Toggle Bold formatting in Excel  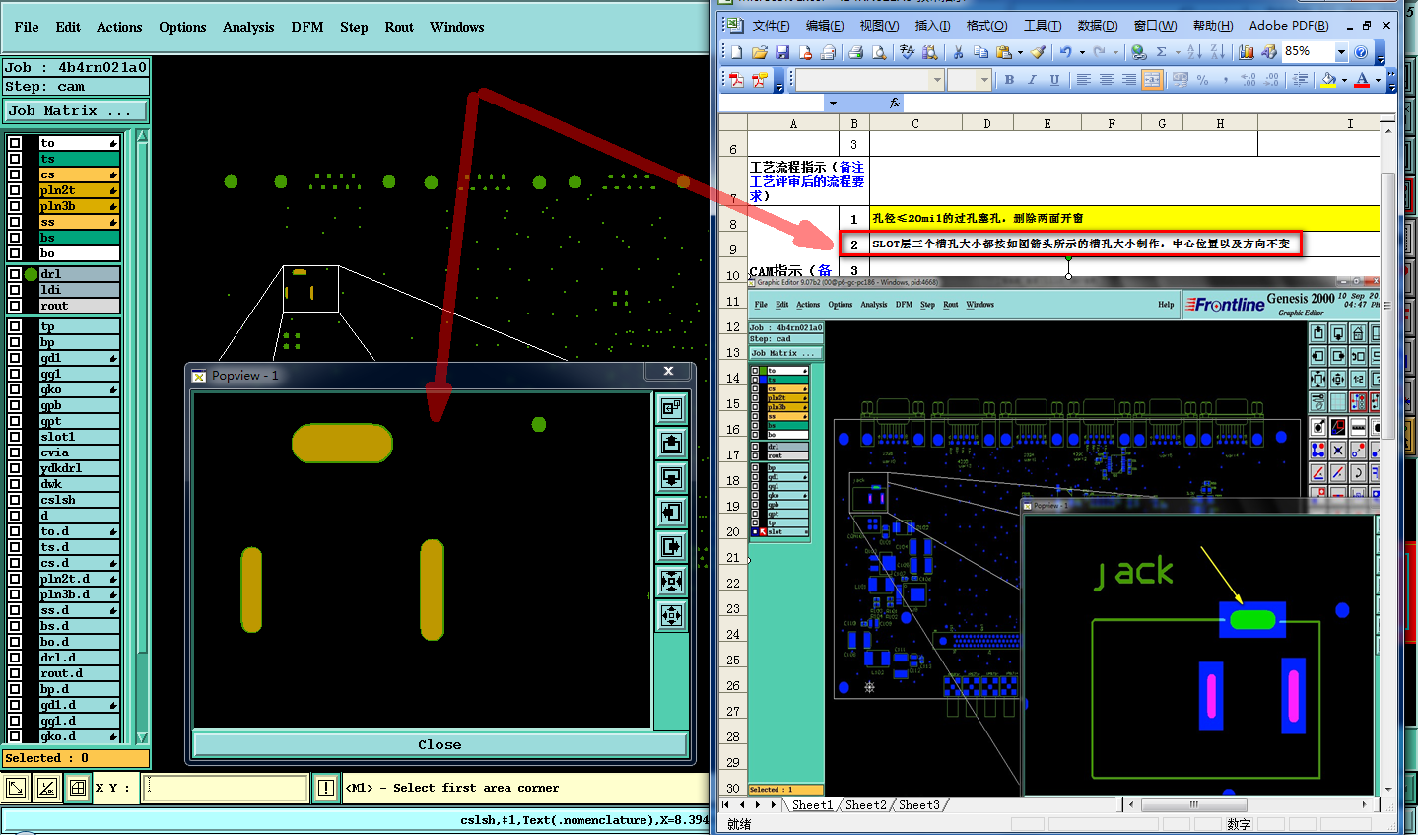pyautogui.click(x=1009, y=80)
